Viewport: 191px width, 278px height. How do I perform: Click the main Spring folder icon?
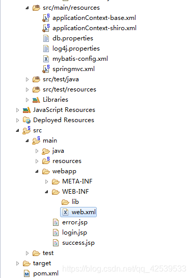(36, 141)
